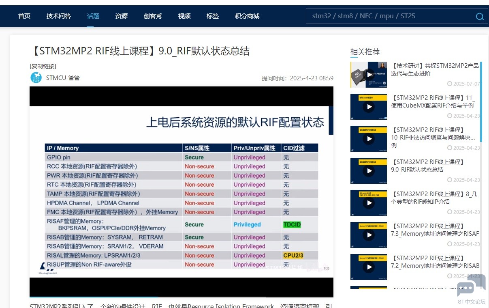Open the 创客秀 nav item

click(x=153, y=16)
